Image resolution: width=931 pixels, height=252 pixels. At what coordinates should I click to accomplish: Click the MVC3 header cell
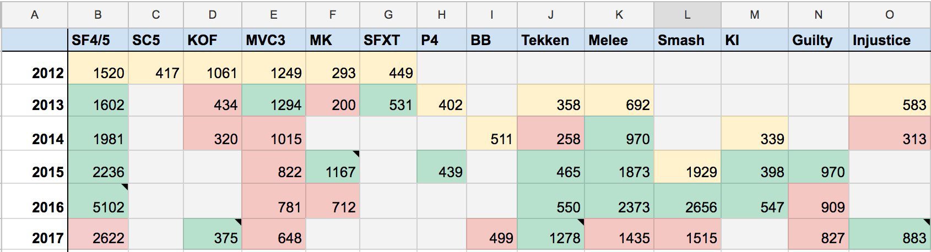coord(273,40)
